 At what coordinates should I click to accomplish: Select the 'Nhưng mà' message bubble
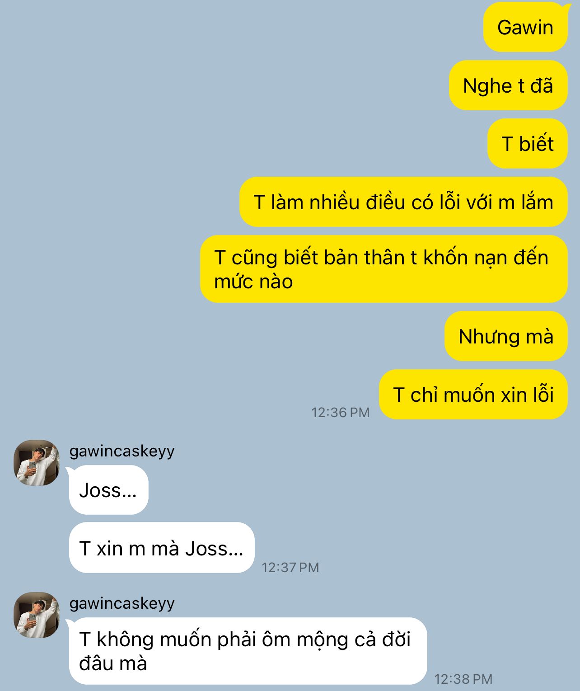coord(506,336)
